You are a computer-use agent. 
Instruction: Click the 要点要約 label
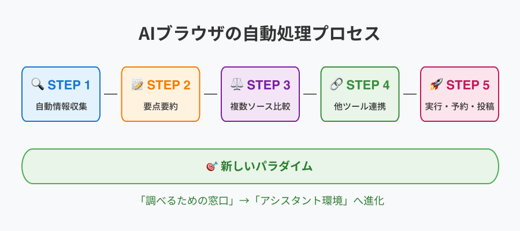pos(161,107)
